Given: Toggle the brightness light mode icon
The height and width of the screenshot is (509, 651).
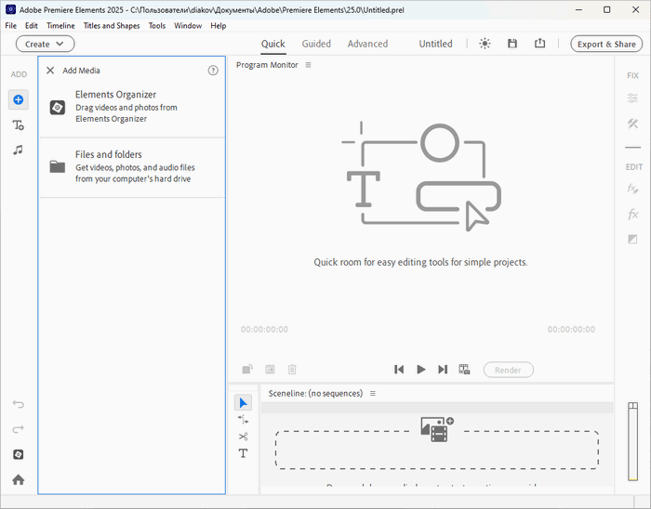Looking at the screenshot, I should (x=485, y=44).
